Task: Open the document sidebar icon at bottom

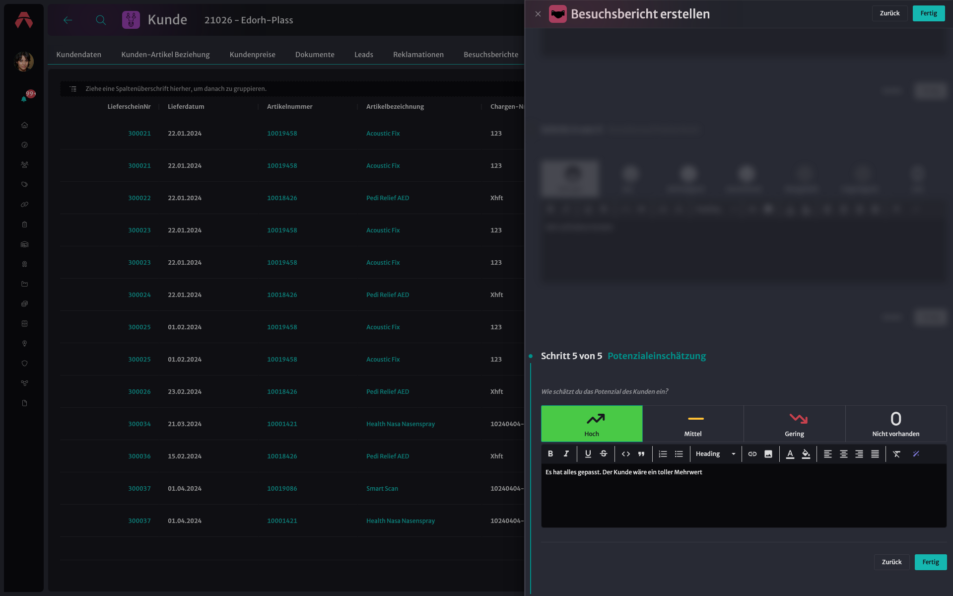Action: (24, 403)
